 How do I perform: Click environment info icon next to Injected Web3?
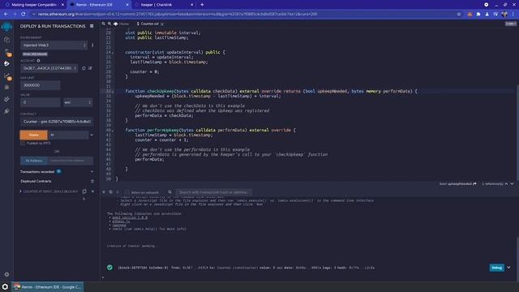pyautogui.click(x=92, y=45)
